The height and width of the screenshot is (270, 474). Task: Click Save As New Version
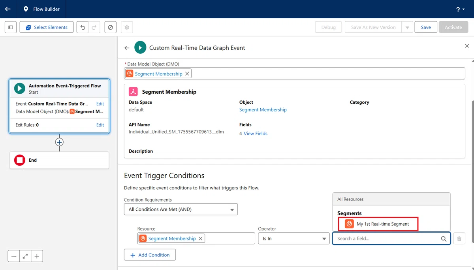373,27
